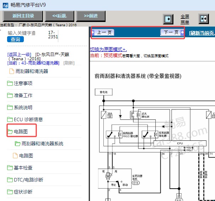Click the 准备工作 folder icon
Screen dimensions: 215x201
[x=10, y=95]
